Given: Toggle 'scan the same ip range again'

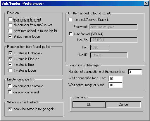Looking at the screenshot, I should click(10, 109).
